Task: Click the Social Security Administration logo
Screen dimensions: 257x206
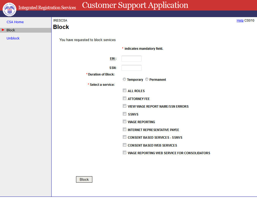Action: click(9, 9)
